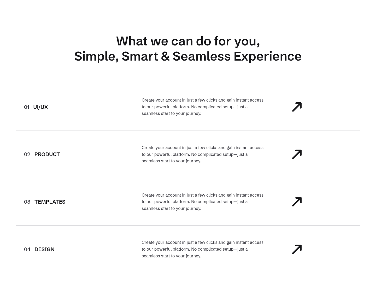Click the divider line above the DESIGN row

coord(188,225)
